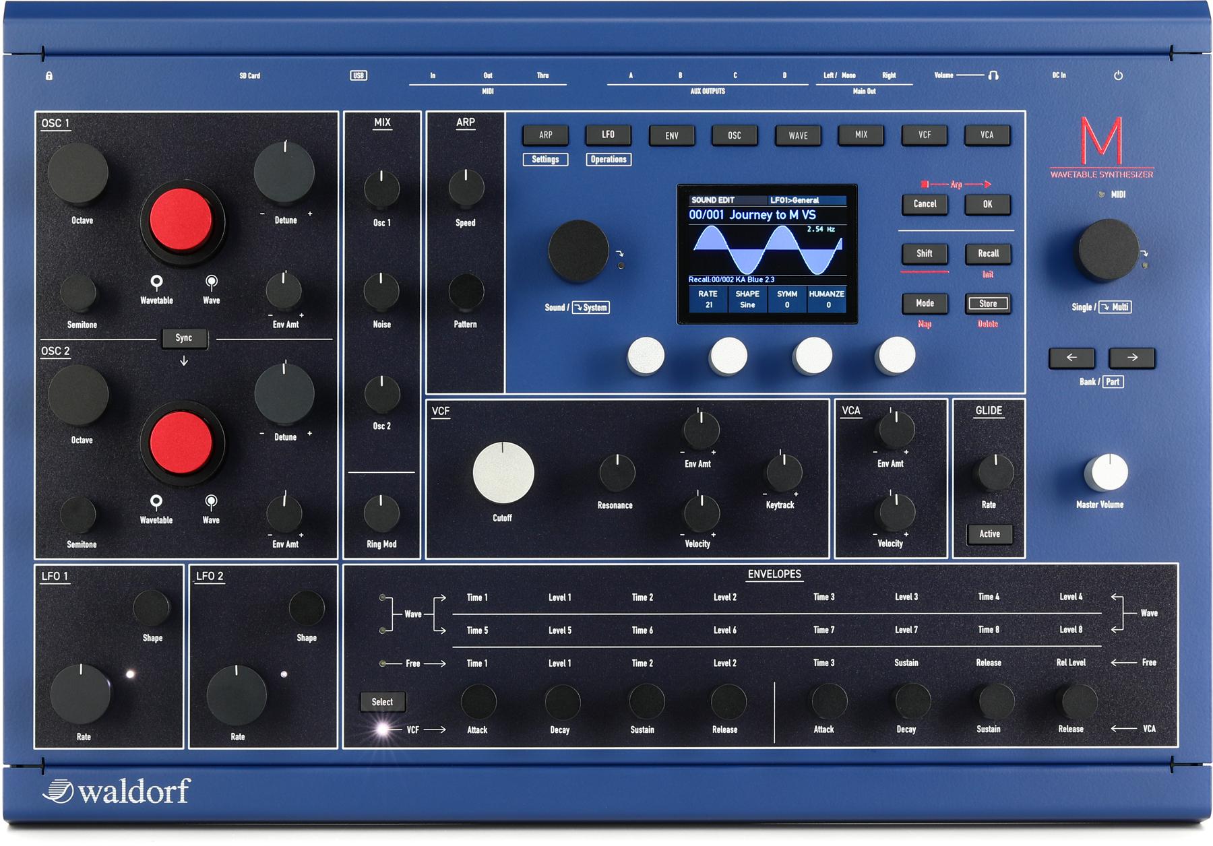
Task: Select the VCA page button
Action: [987, 135]
